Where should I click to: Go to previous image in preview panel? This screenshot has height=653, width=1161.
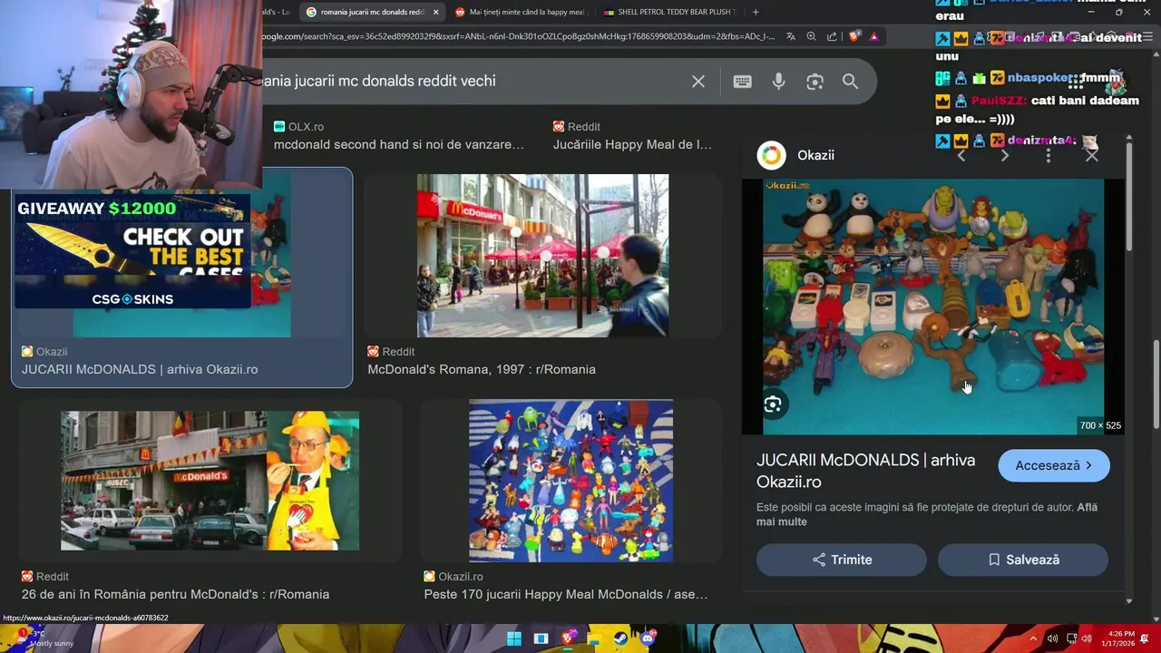961,156
